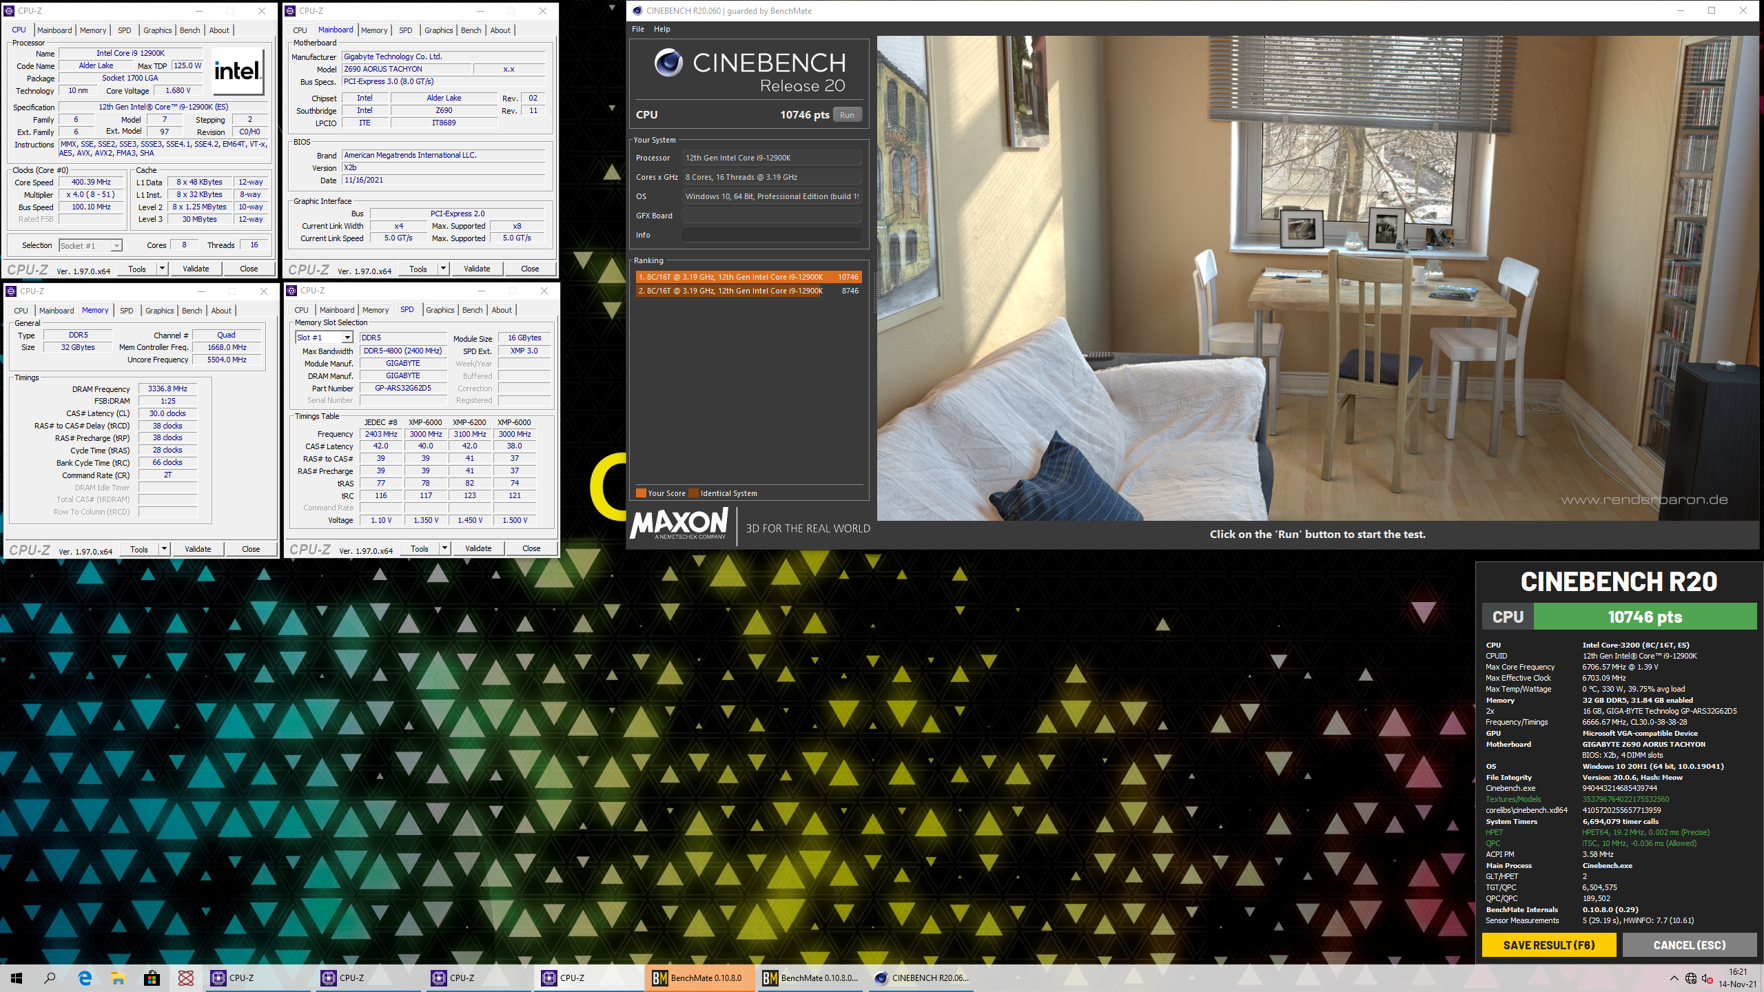Screen dimensions: 1764x992
Task: Click the Cinebench logo sphere
Action: (x=668, y=63)
